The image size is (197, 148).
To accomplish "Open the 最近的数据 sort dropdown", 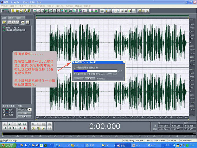I will [30, 110].
